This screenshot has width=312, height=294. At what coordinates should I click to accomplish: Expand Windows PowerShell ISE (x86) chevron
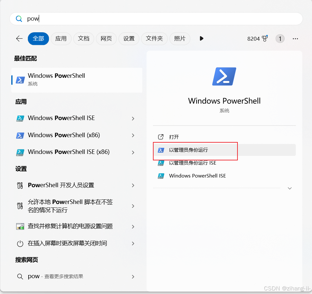coord(133,152)
